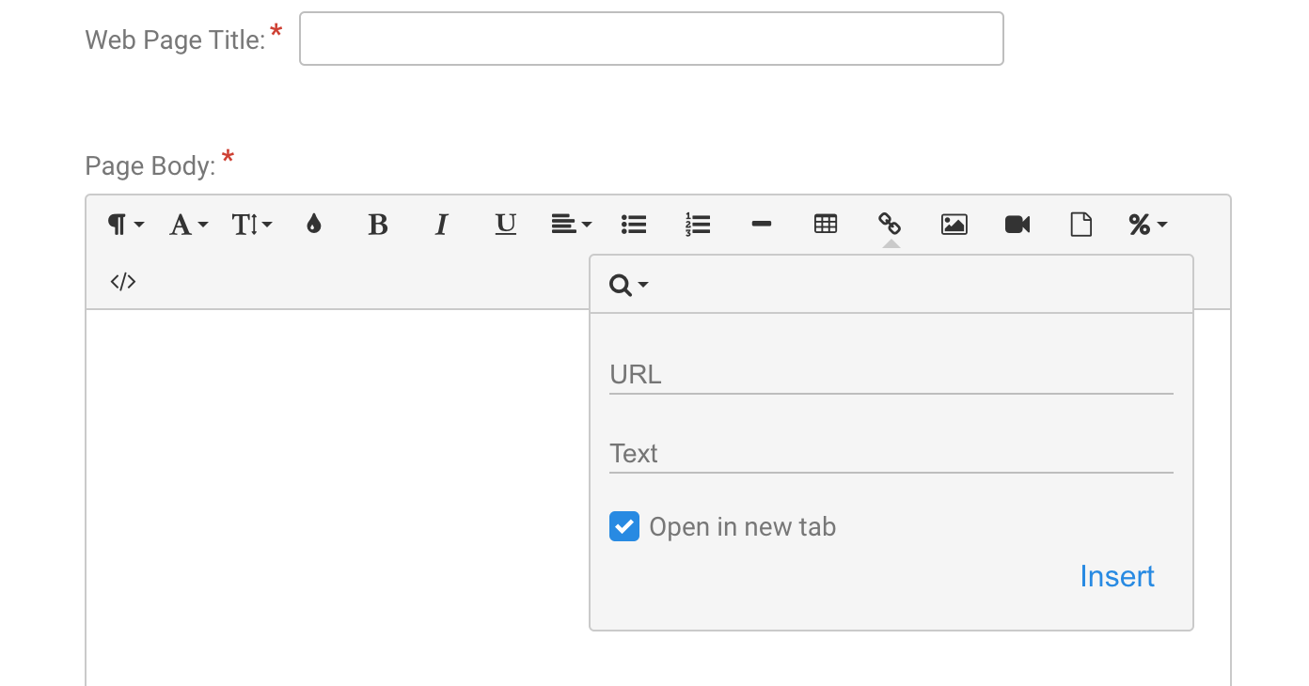This screenshot has height=686, width=1309.
Task: Insert an unordered bullet list
Action: [x=634, y=225]
